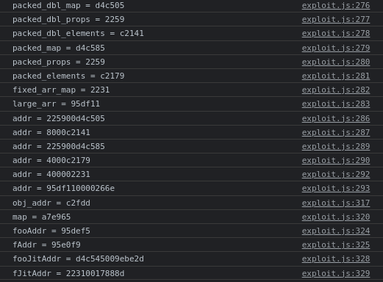Open the exploit.js:293 link
The width and height of the screenshot is (383, 282).
(336, 189)
